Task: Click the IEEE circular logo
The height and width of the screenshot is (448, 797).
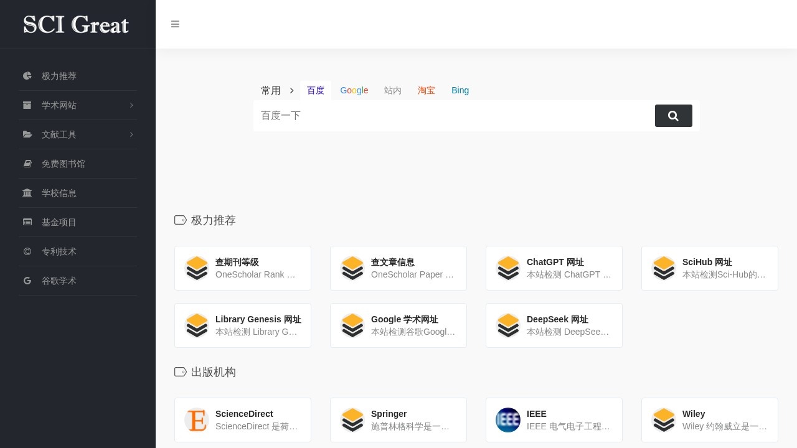Action: coord(508,420)
